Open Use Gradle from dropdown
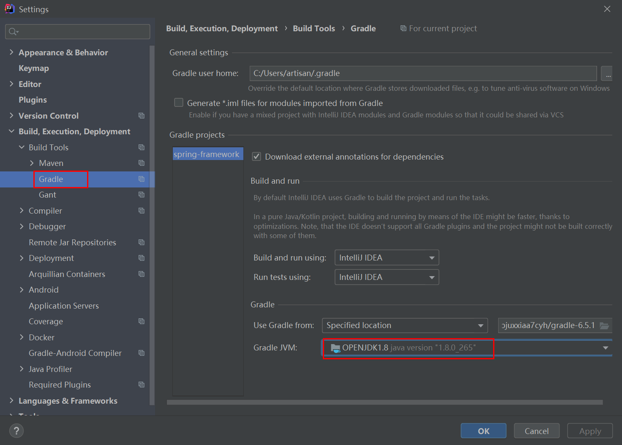This screenshot has height=445, width=622. click(x=405, y=326)
